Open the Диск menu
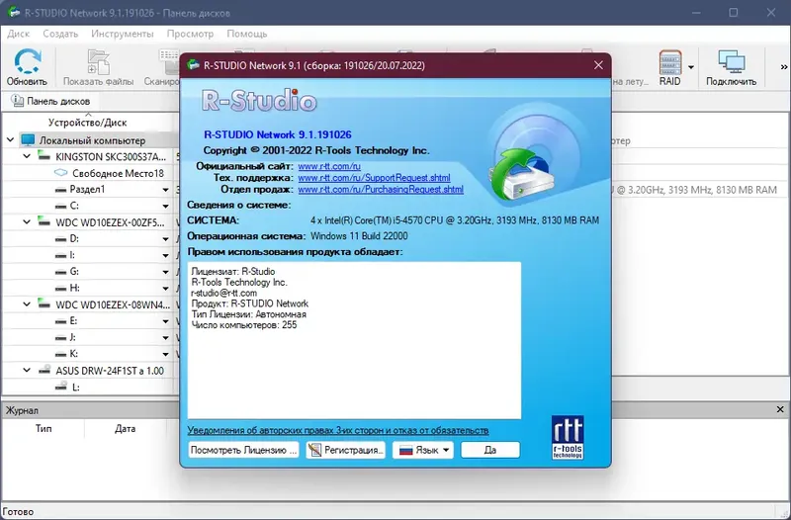791x520 pixels. coord(19,34)
